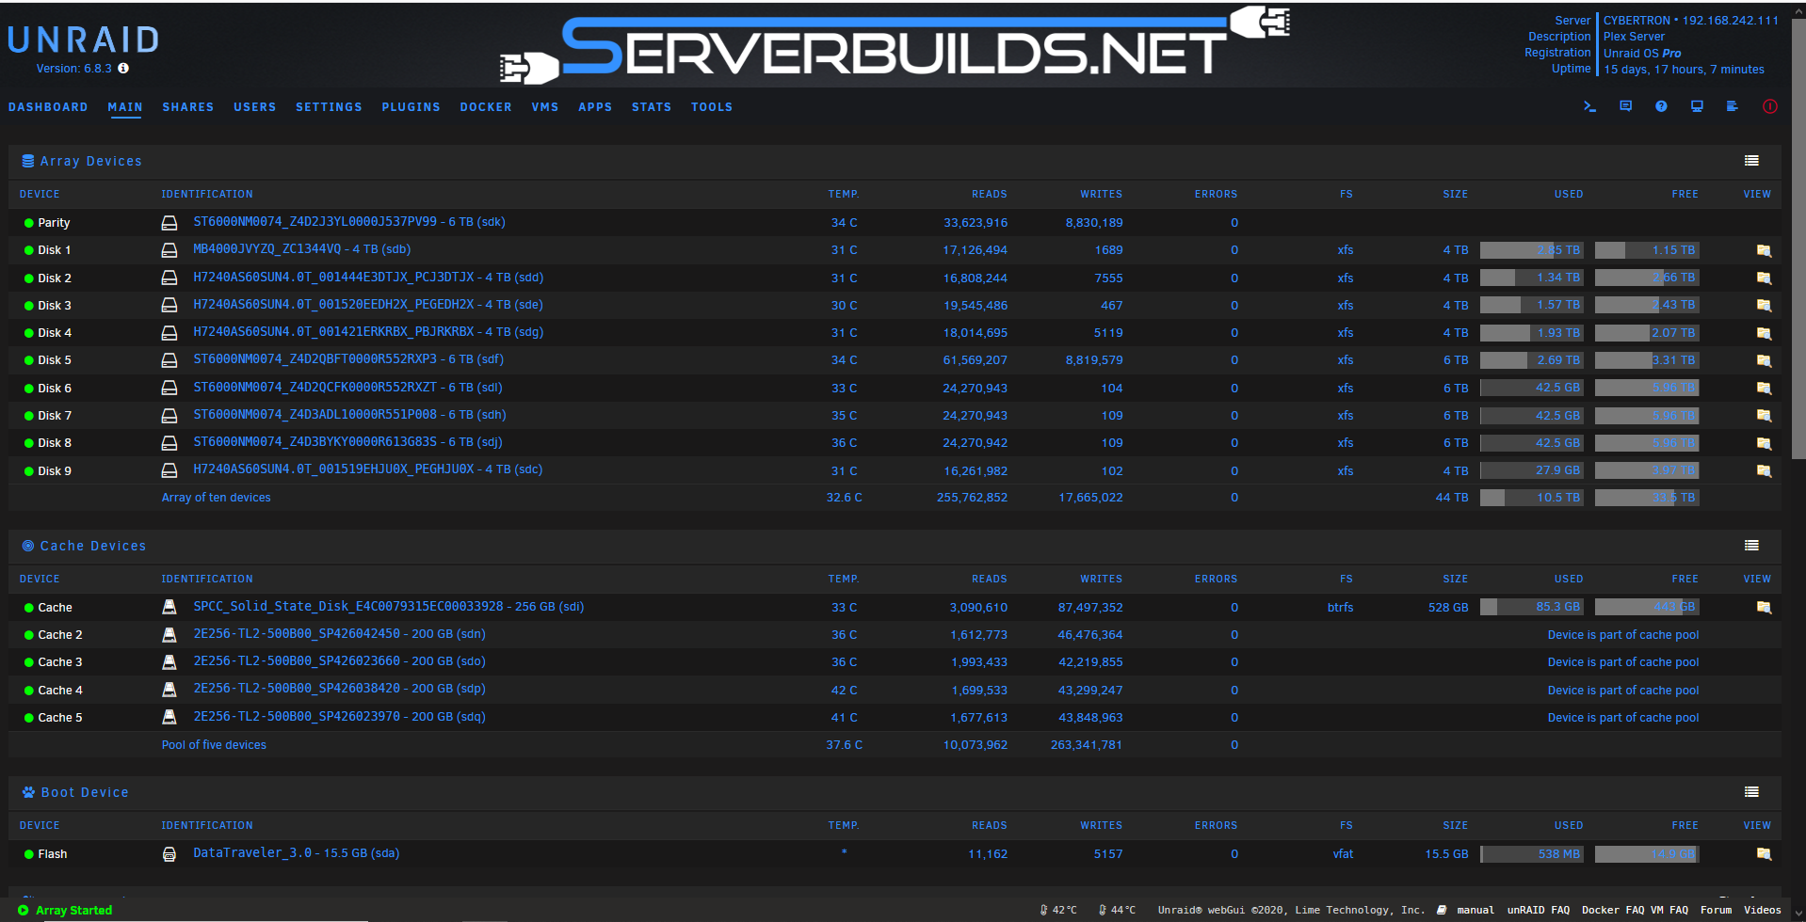The height and width of the screenshot is (922, 1806).
Task: Open the Docker tab
Action: point(486,107)
